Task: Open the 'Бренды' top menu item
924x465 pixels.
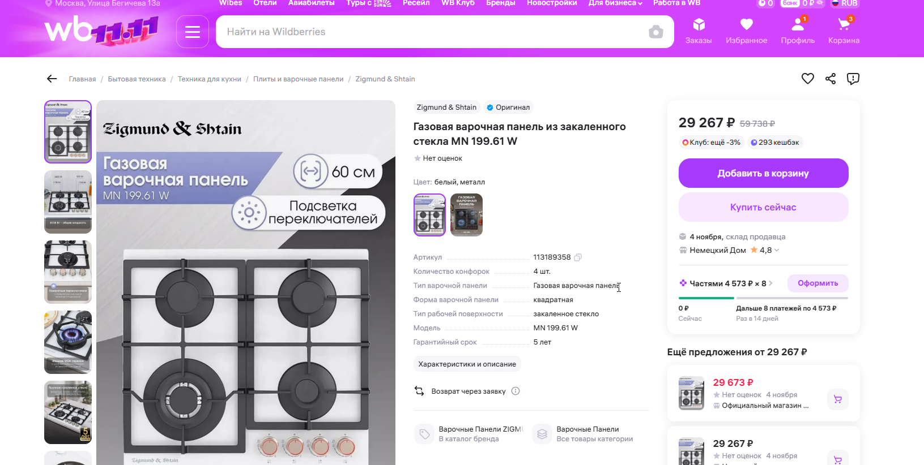Action: point(500,3)
